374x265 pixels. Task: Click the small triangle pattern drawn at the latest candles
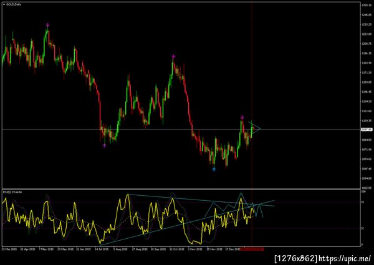coord(255,129)
